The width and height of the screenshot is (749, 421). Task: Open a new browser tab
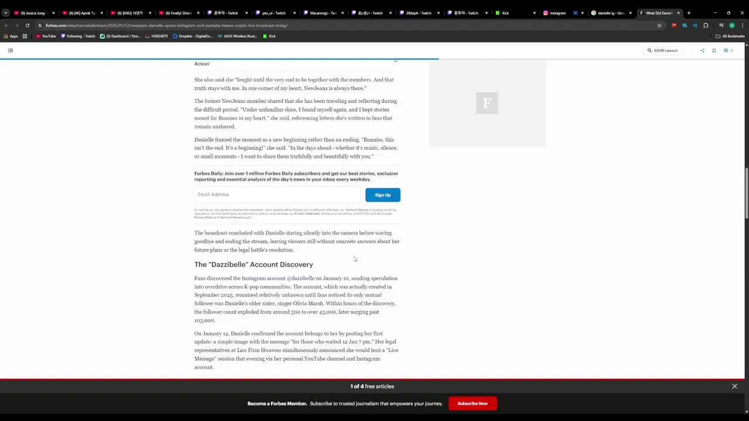tap(689, 13)
